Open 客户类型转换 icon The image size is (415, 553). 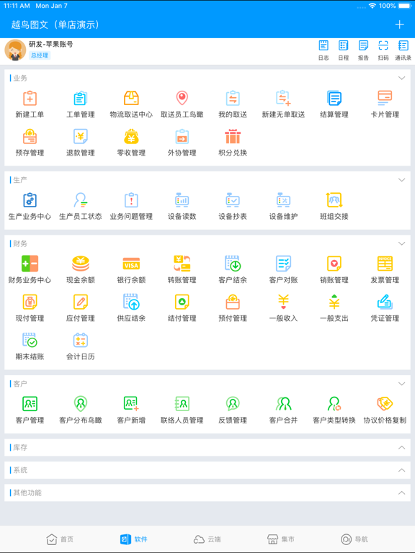(334, 404)
